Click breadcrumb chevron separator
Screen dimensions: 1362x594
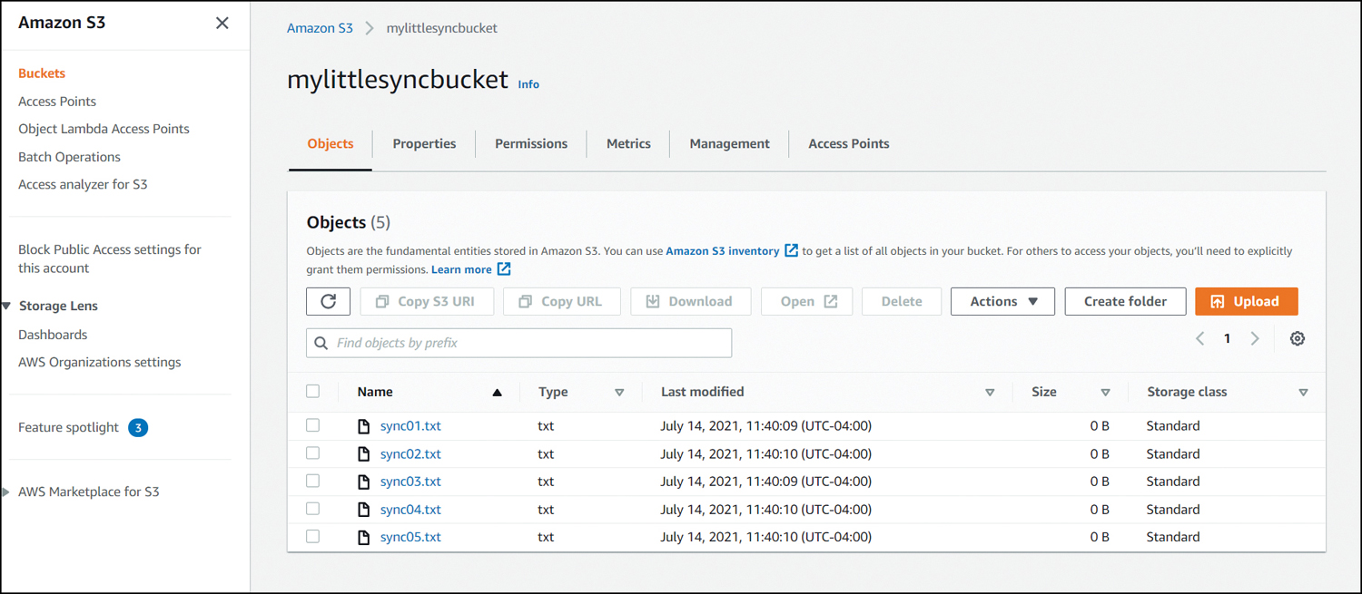(370, 28)
